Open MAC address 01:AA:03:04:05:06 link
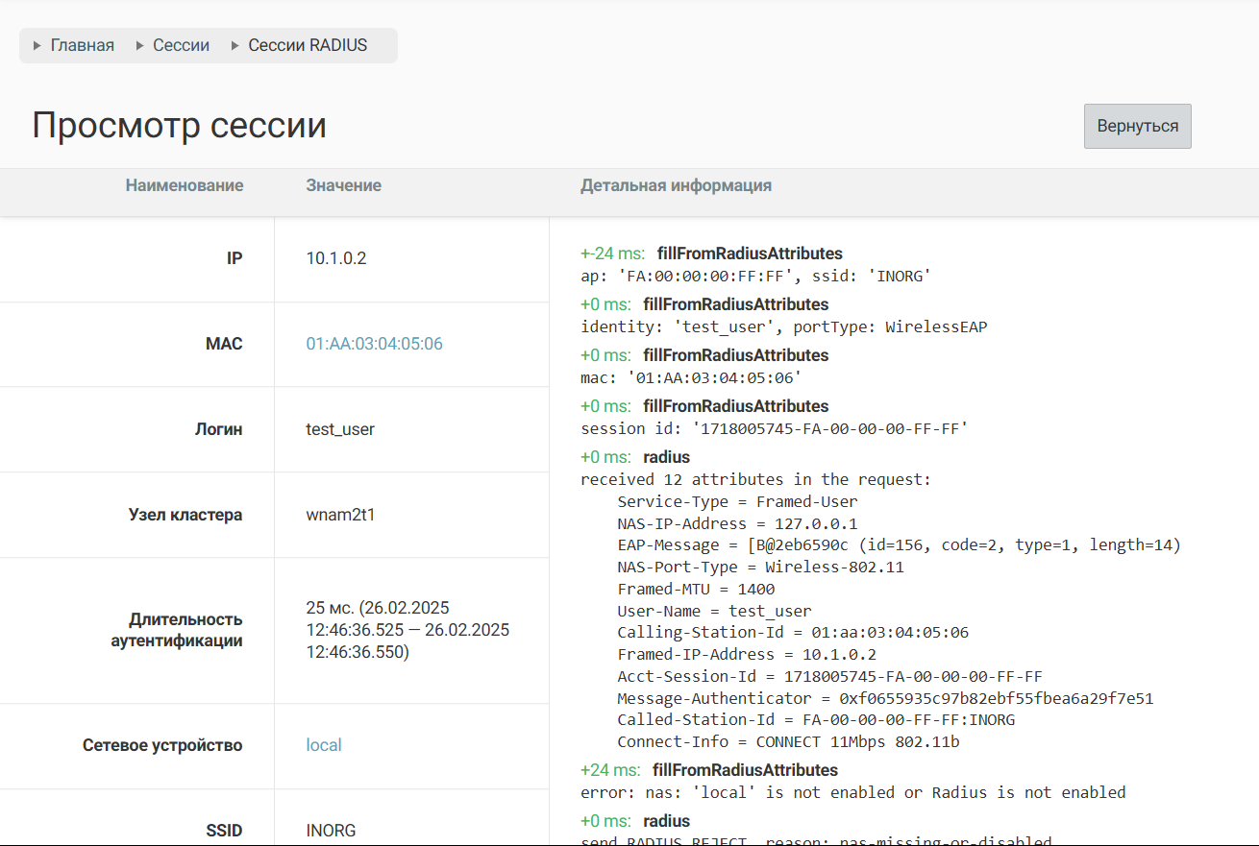 (x=374, y=344)
